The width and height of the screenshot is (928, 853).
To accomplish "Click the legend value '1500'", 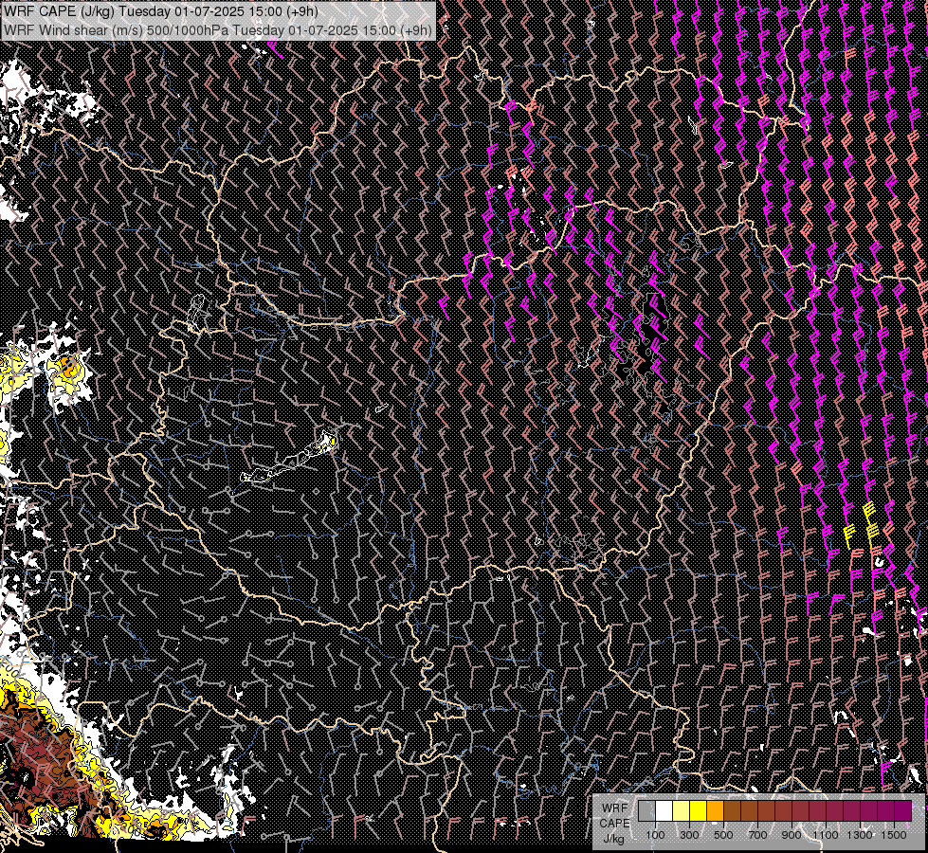I will click(894, 835).
